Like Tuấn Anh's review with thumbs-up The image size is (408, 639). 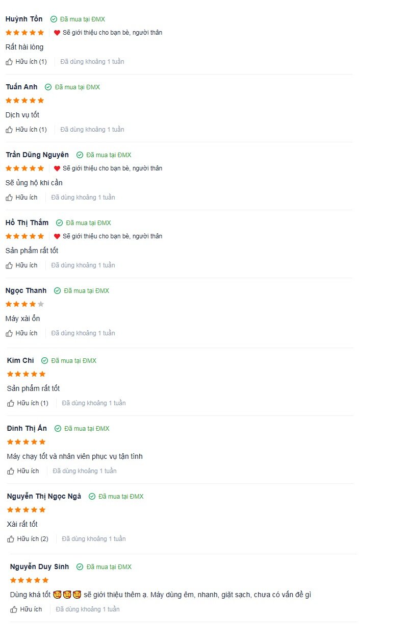point(9,130)
